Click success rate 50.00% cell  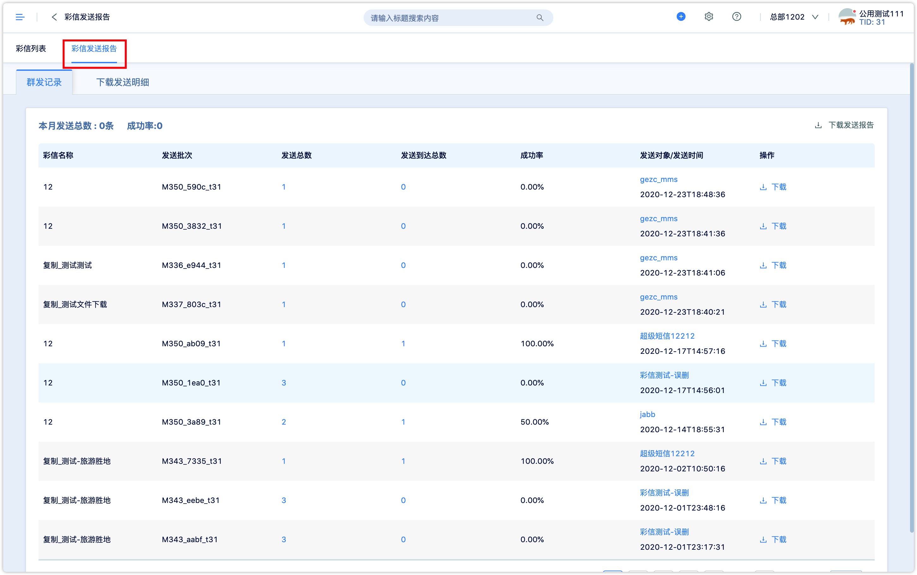point(535,422)
